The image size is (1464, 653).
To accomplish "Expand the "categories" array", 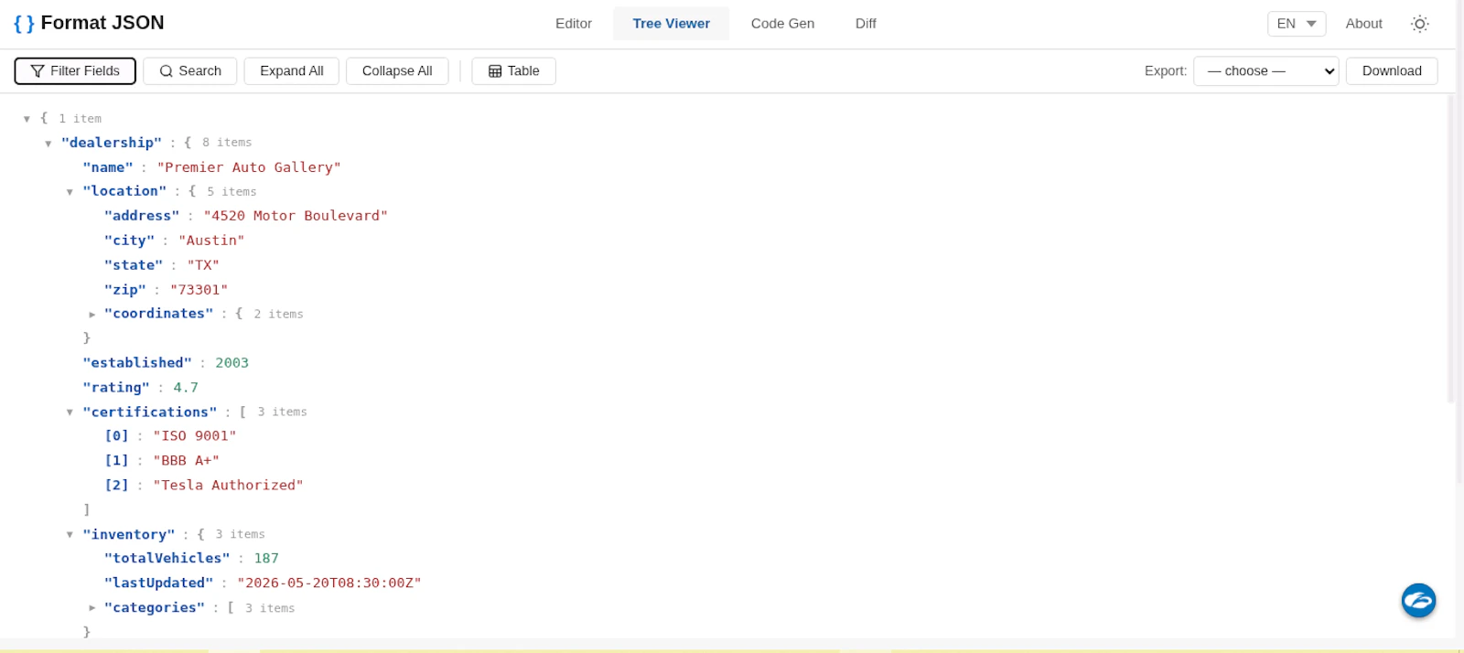I will (91, 608).
